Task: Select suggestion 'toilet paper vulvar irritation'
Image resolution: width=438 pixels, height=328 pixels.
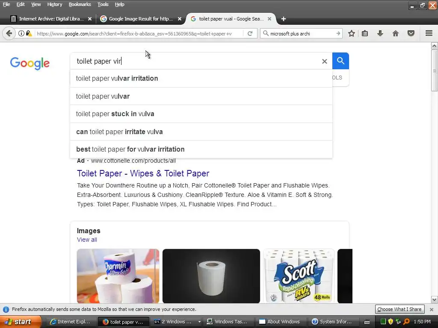Action: pyautogui.click(x=201, y=79)
